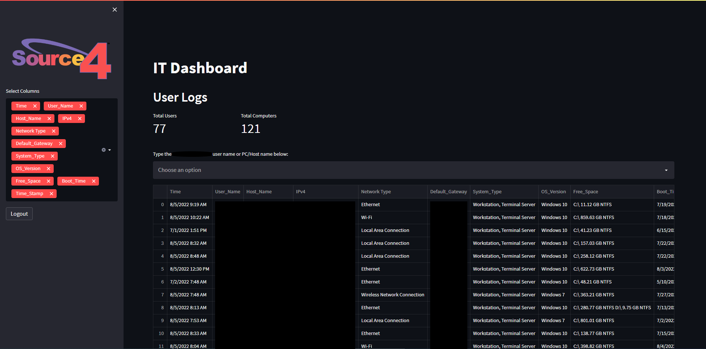Screen dimensions: 706x349
Task: Remove the Host_Name column tag
Action: click(49, 119)
